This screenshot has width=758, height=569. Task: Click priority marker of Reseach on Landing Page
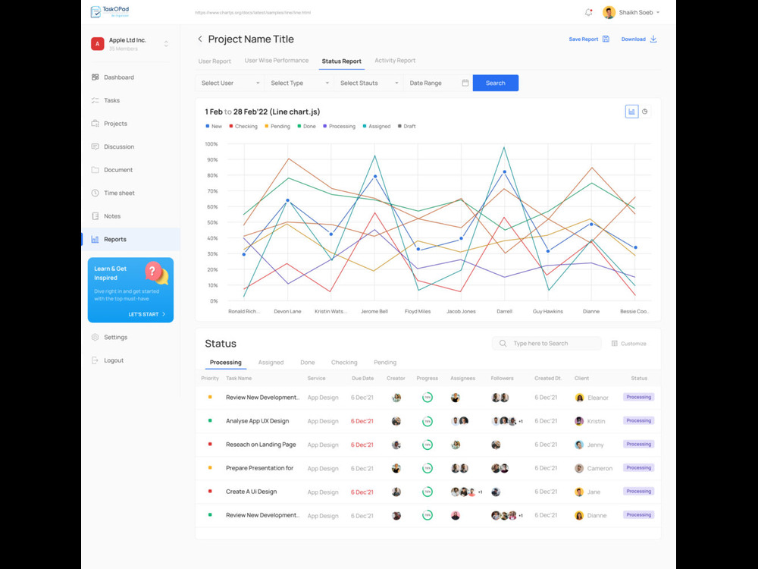[210, 444]
